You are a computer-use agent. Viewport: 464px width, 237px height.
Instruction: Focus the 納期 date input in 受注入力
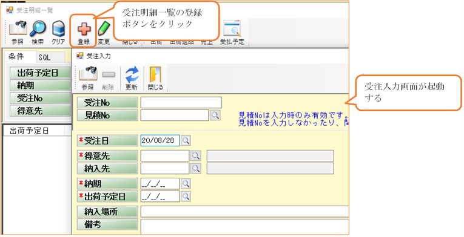[x=160, y=184]
